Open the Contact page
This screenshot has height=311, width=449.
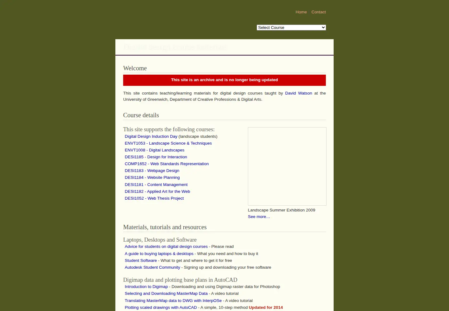coord(319,12)
